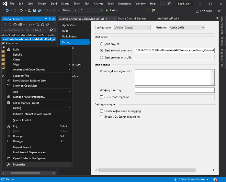The width and height of the screenshot is (226, 182).
Task: Click the search magnifier in title bar
Action: pyautogui.click(x=169, y=4)
